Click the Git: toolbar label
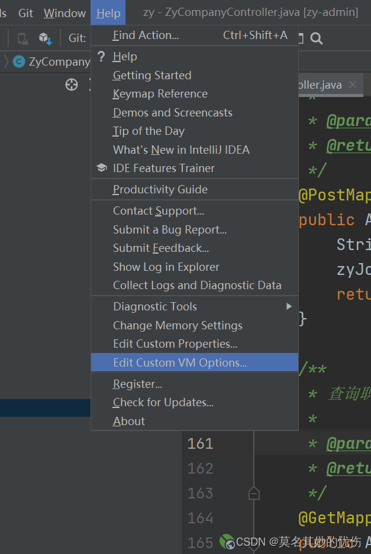 pyautogui.click(x=77, y=38)
